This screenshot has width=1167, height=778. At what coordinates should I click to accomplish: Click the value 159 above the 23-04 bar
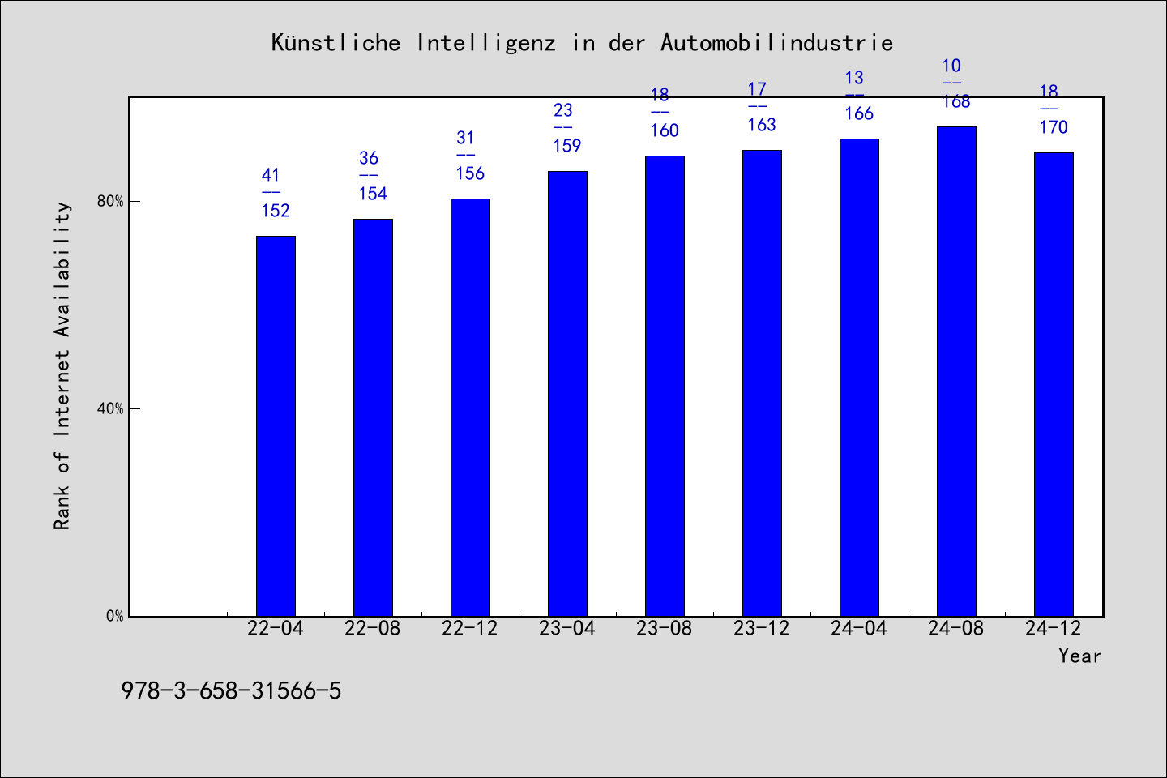(x=567, y=146)
